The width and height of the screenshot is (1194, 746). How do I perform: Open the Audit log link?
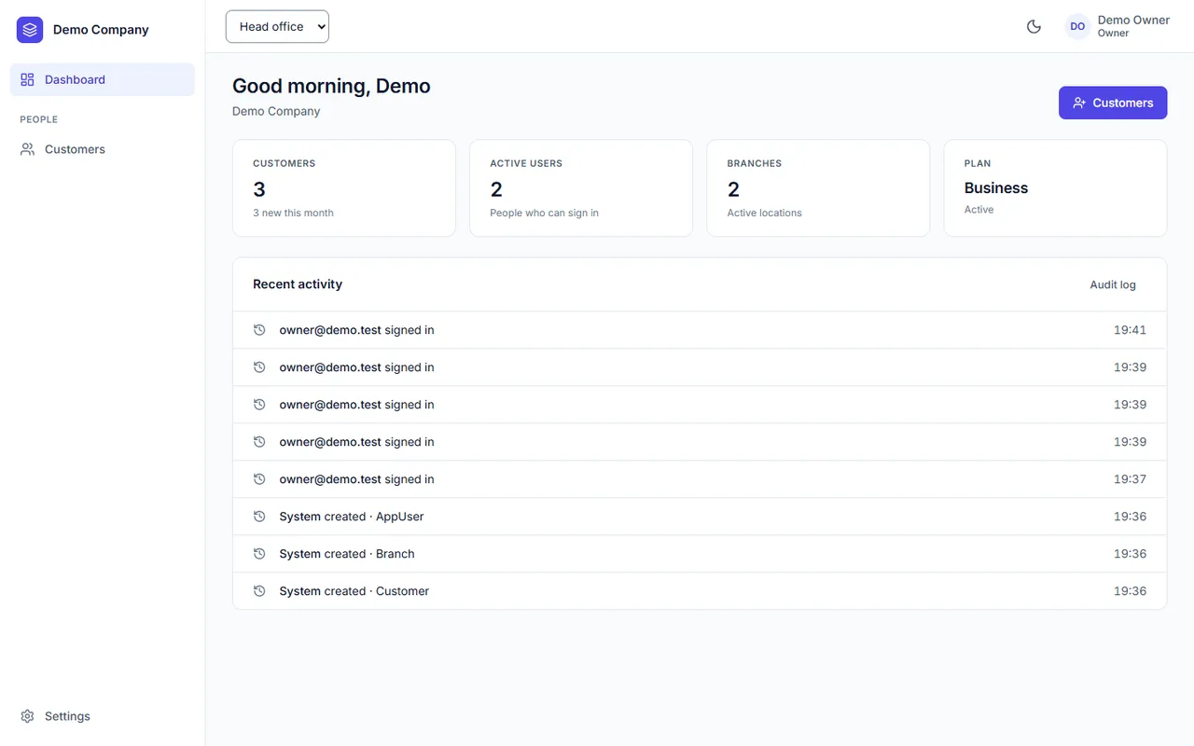(x=1113, y=284)
